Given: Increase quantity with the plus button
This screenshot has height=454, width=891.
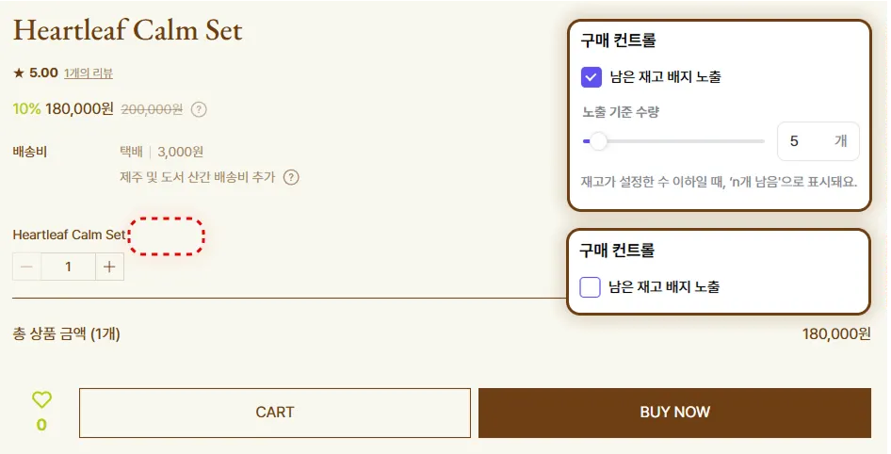Looking at the screenshot, I should [109, 267].
